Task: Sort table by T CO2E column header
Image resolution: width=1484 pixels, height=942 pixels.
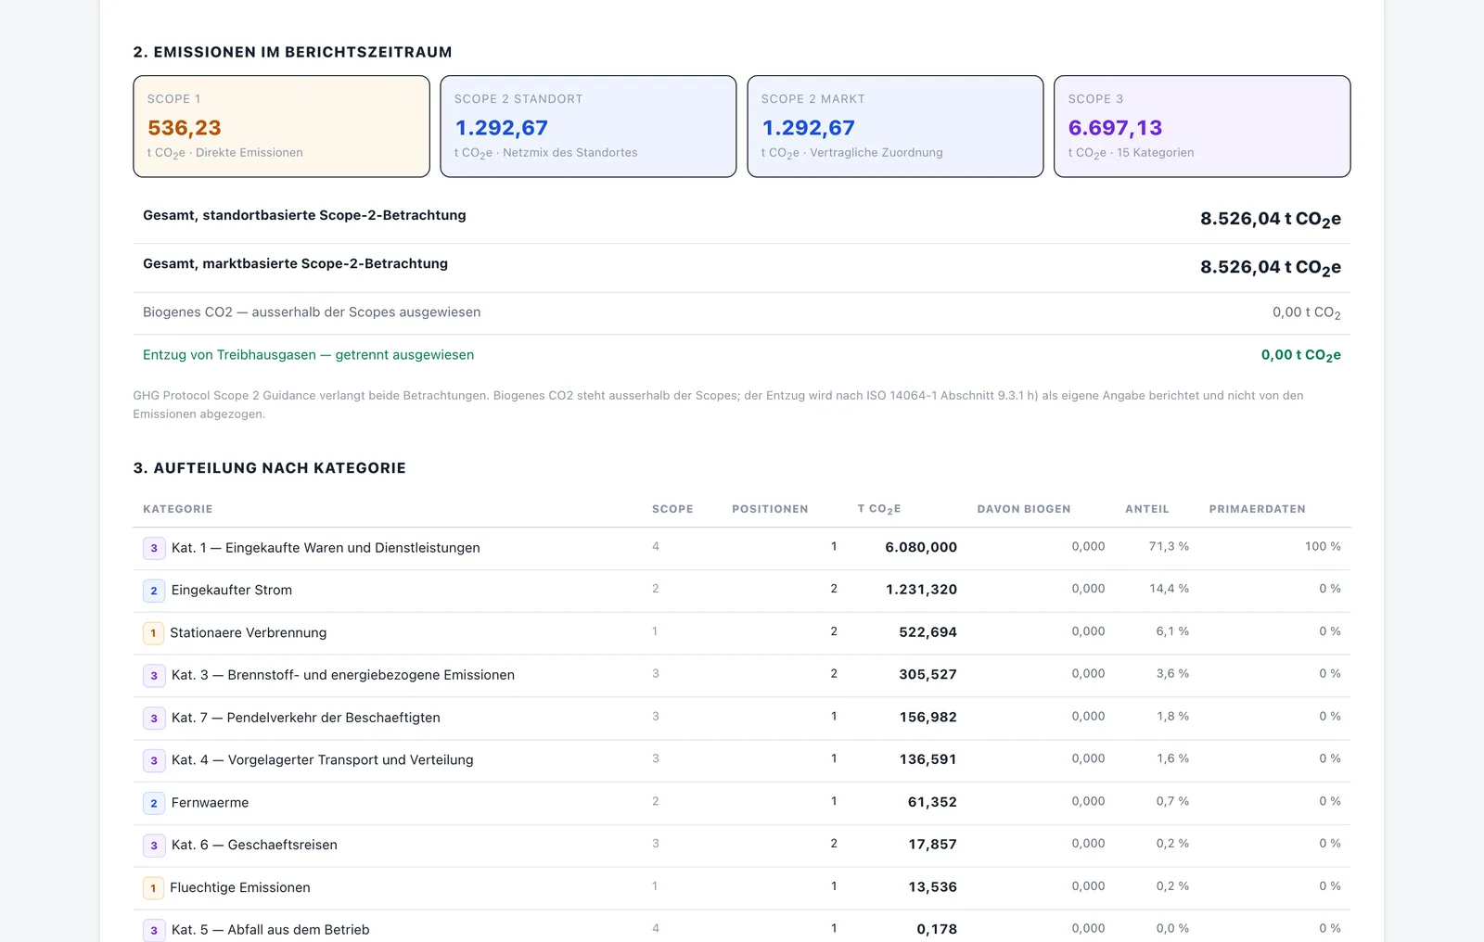Action: [x=879, y=509]
